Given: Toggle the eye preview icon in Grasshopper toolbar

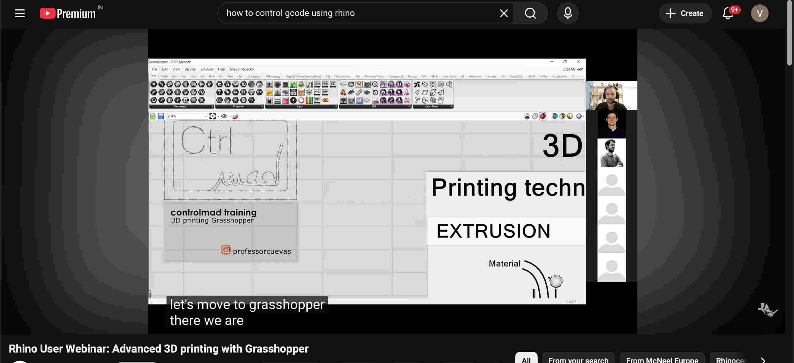Looking at the screenshot, I should 224,116.
